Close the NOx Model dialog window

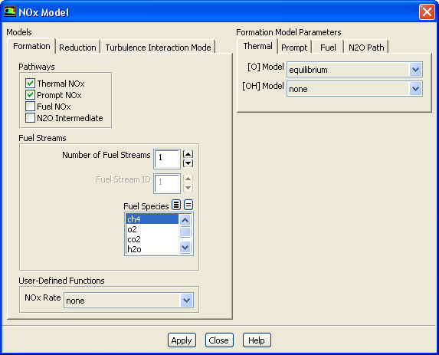point(427,12)
